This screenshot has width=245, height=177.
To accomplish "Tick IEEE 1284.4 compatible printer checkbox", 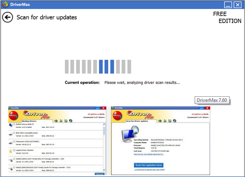I will click(x=14, y=133).
